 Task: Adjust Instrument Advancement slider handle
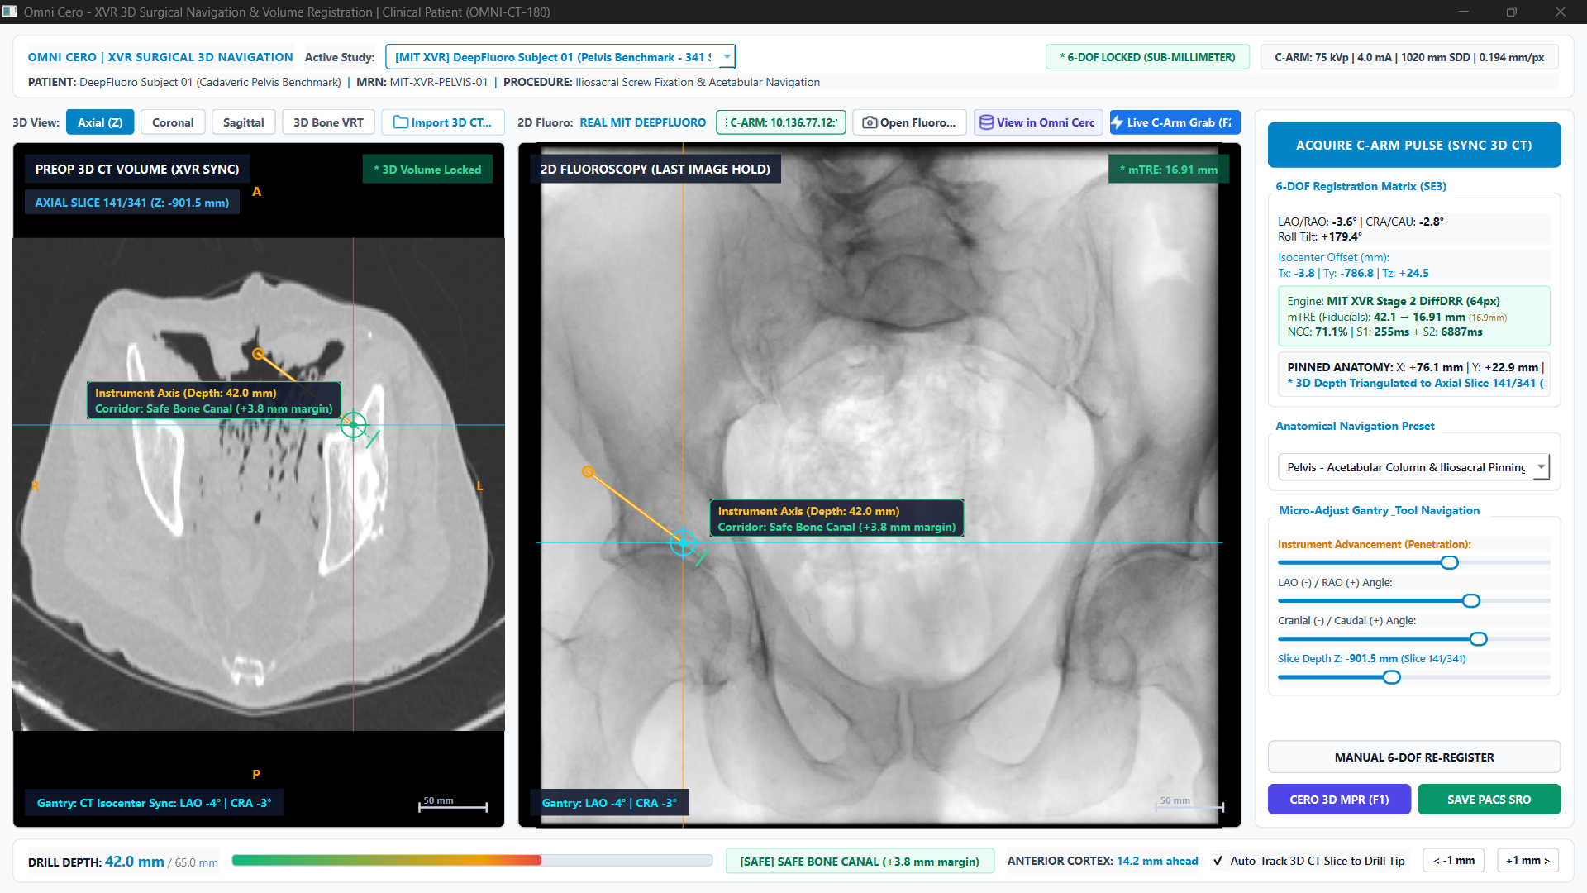(1449, 562)
